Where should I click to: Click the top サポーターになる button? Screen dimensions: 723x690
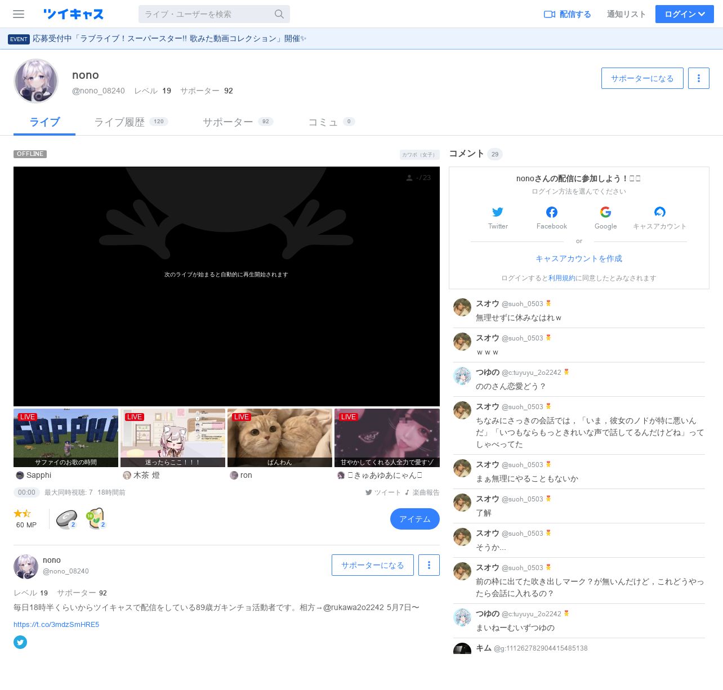click(x=642, y=78)
